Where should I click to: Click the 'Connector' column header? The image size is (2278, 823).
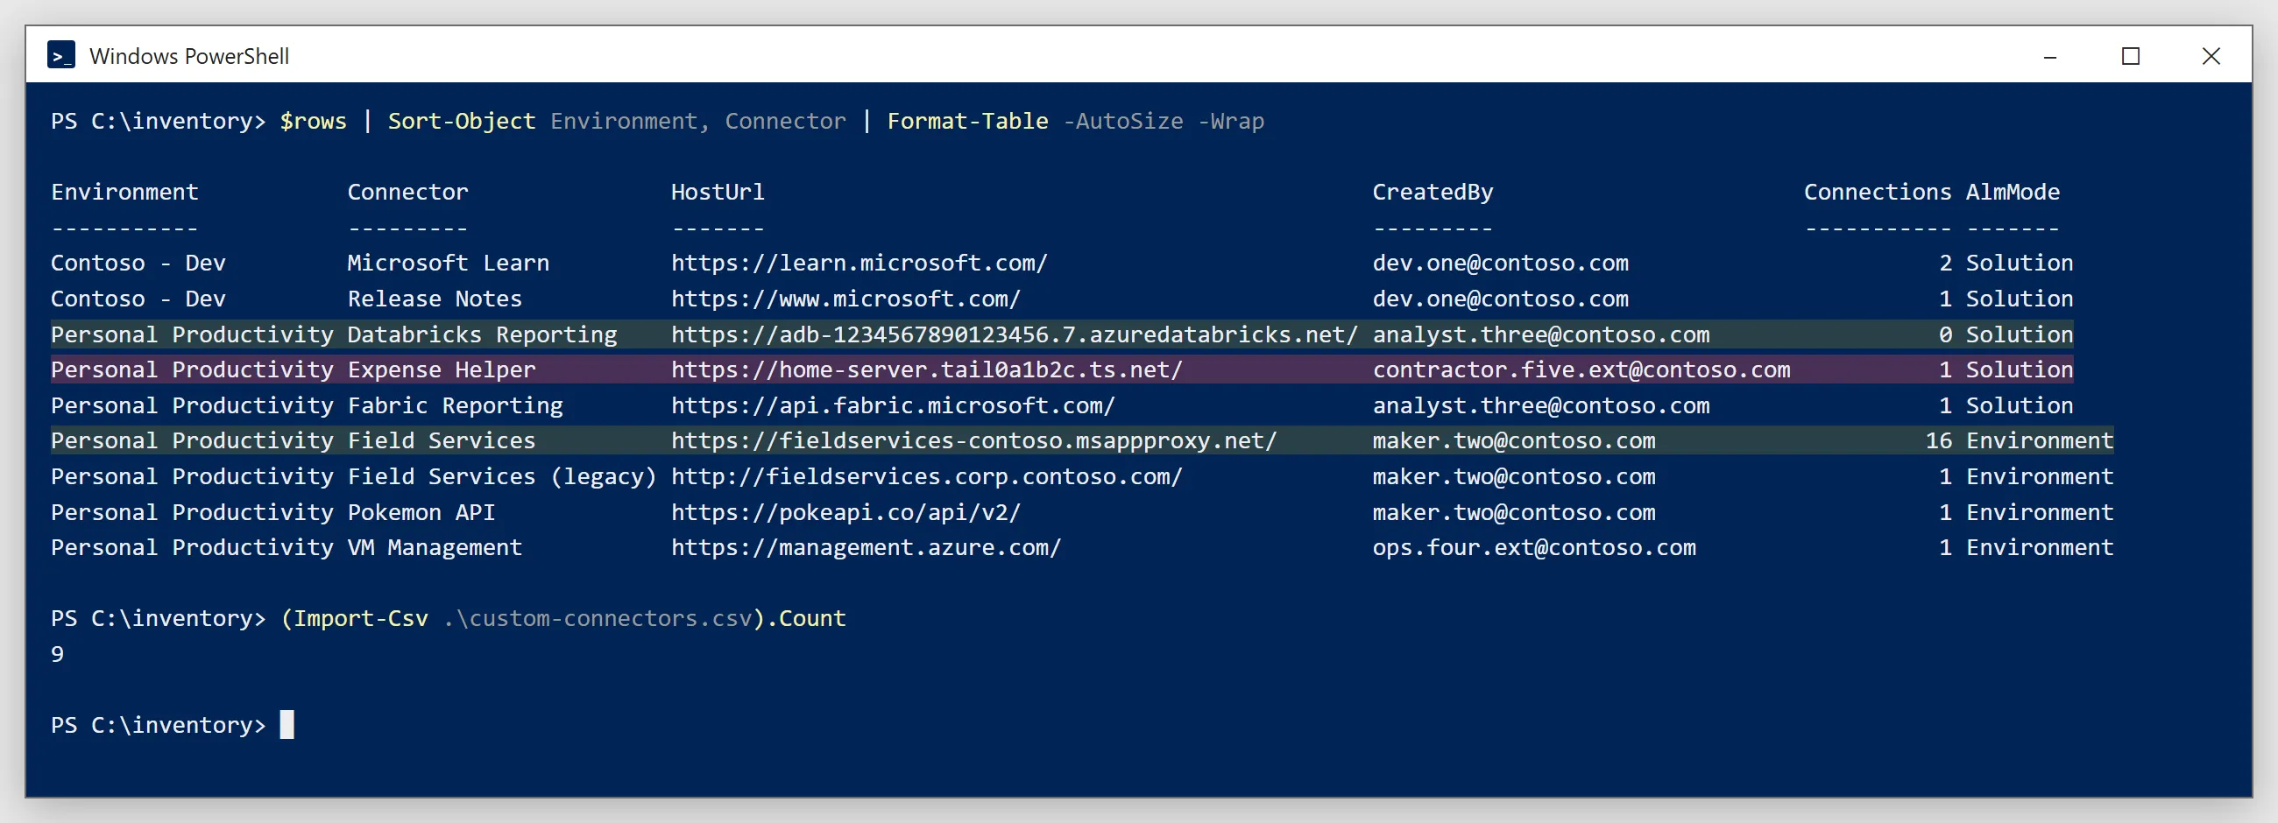(407, 192)
